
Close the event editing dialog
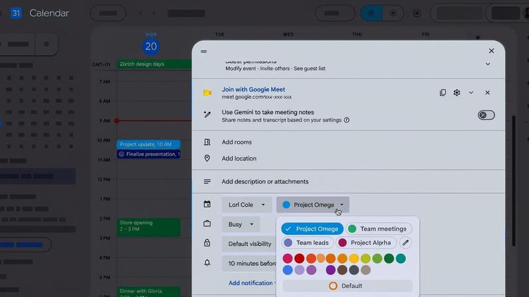click(491, 51)
